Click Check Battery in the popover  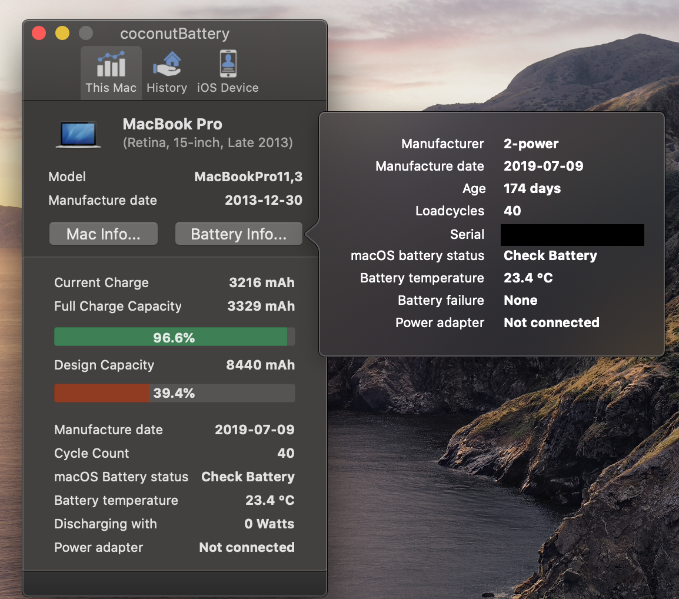550,255
